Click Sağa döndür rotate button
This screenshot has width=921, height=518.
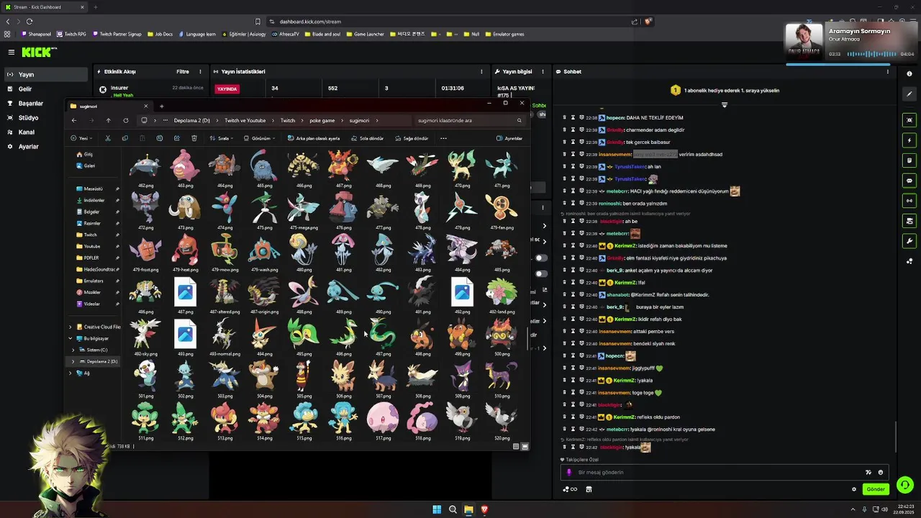[411, 138]
